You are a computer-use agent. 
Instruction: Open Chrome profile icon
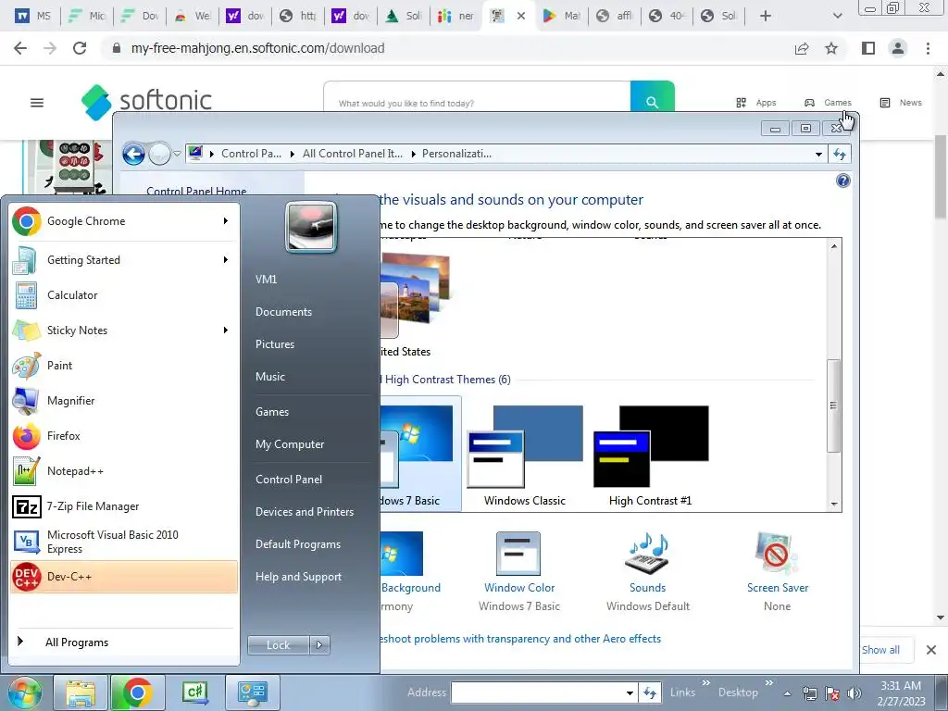[898, 48]
